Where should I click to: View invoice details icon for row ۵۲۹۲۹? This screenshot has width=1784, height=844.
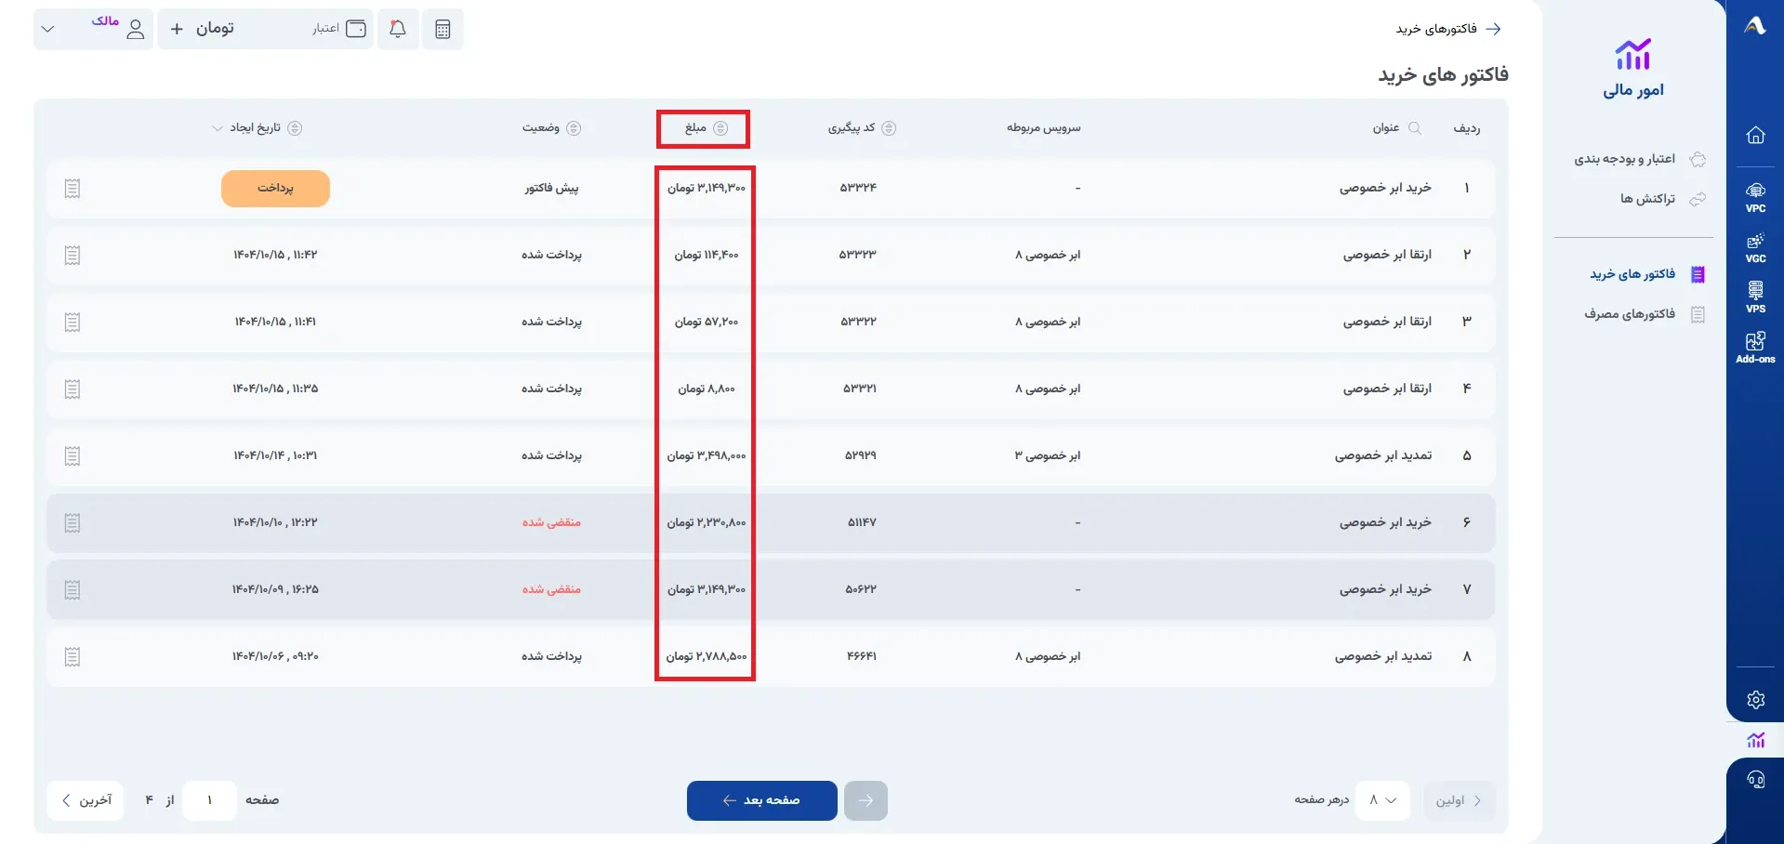pos(73,456)
